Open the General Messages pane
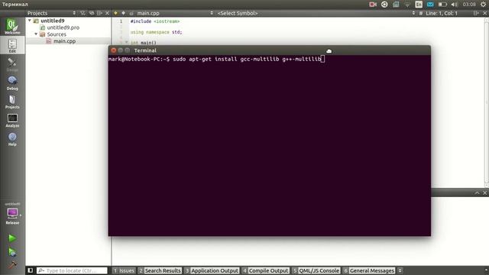 point(369,270)
